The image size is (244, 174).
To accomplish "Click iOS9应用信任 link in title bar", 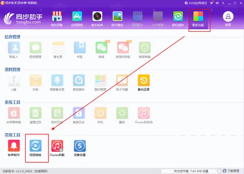I will pos(196,3).
